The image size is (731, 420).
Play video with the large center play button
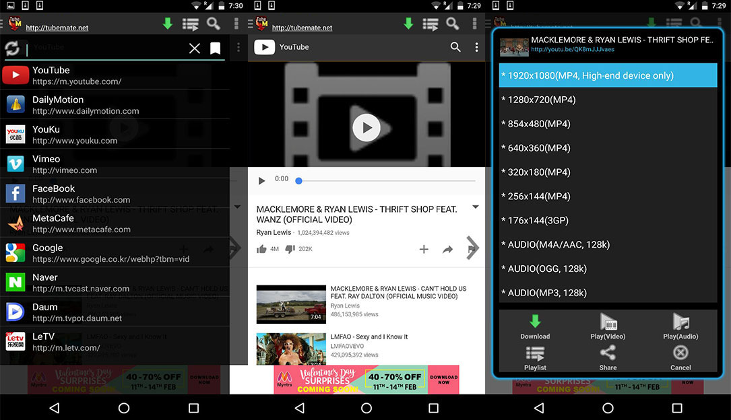[367, 128]
